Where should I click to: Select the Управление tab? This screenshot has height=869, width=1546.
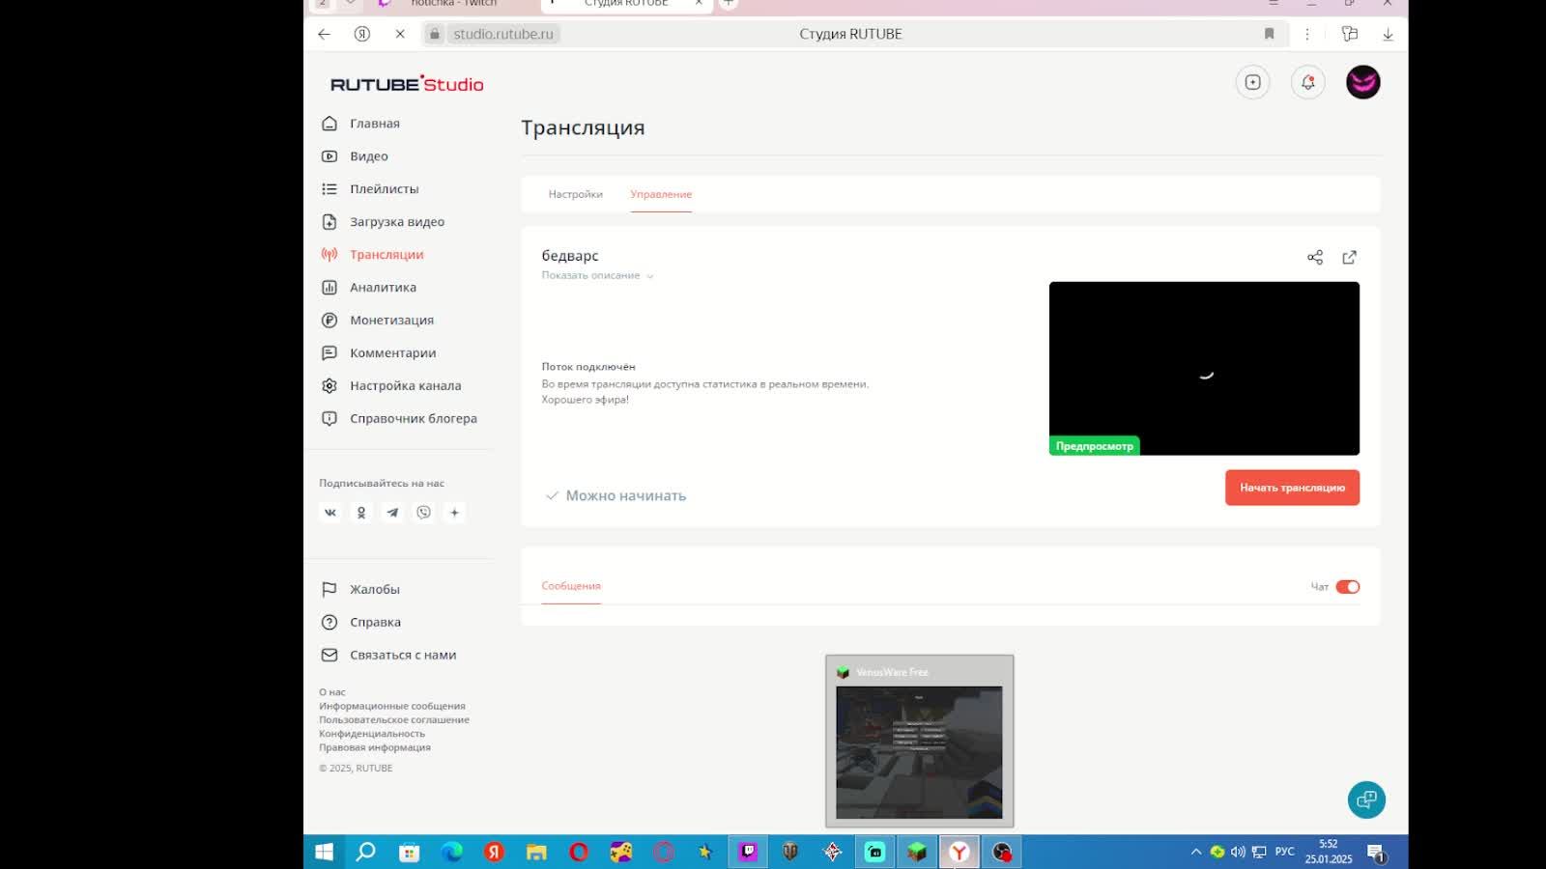tap(661, 194)
